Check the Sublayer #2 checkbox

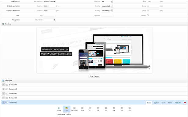coord(7,89)
